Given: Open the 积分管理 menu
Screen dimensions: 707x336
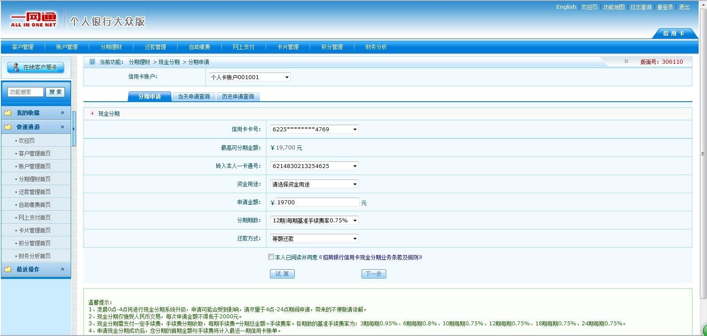Looking at the screenshot, I should click(x=332, y=47).
